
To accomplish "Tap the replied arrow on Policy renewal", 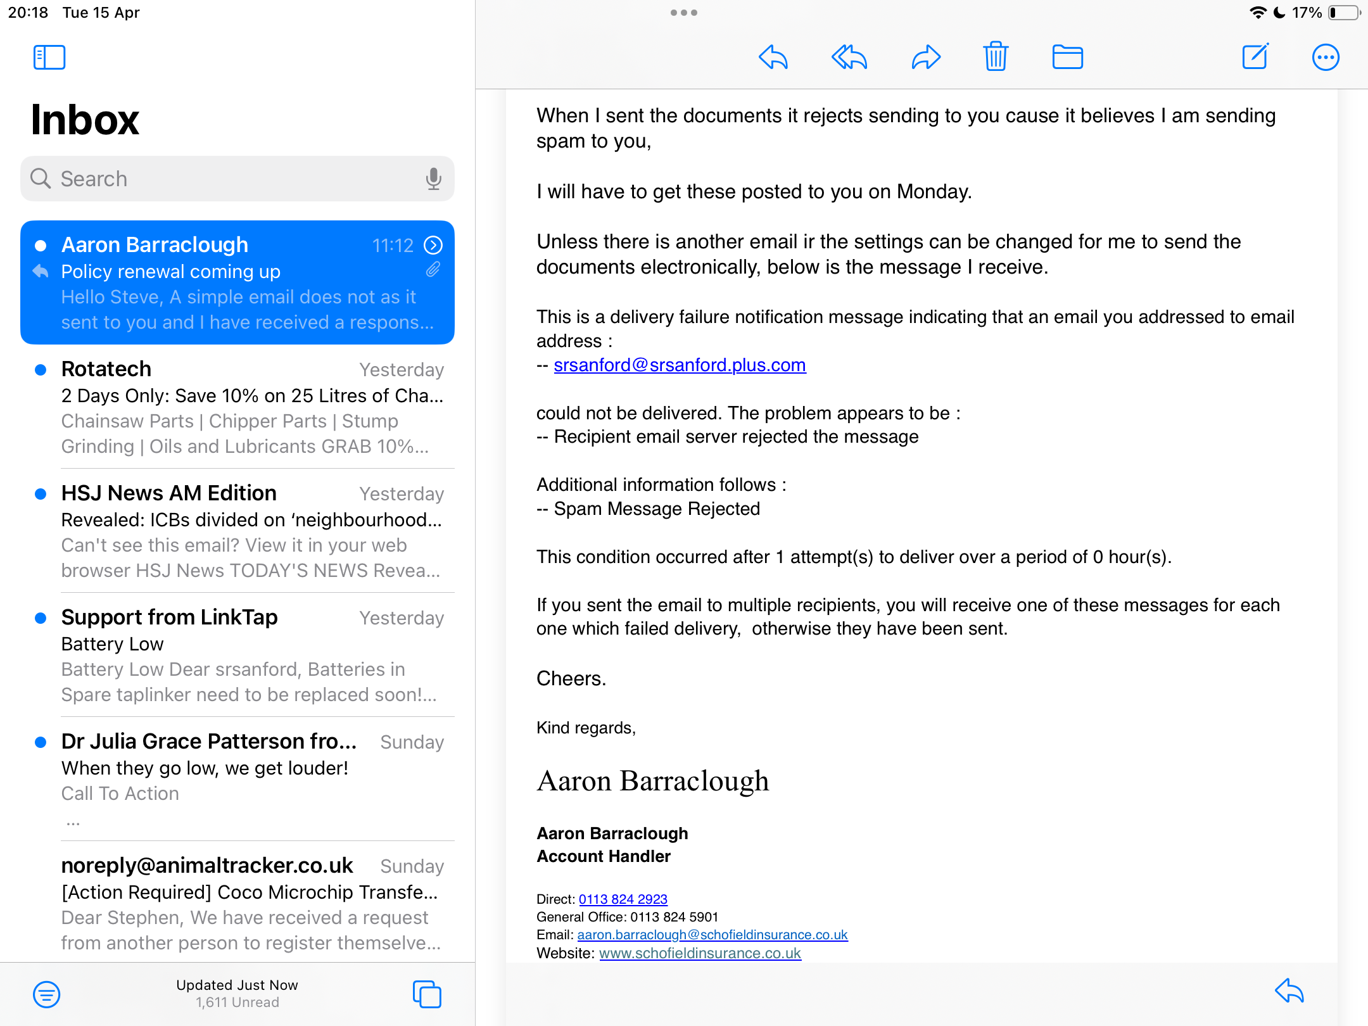I will click(41, 272).
